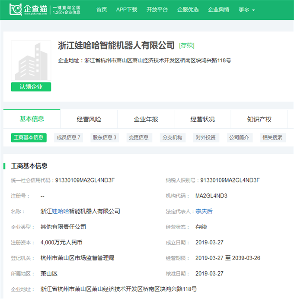Image resolution: width=294 pixels, height=299 pixels.
Task: Click the company building placeholder thumbnail
Action: click(31, 61)
